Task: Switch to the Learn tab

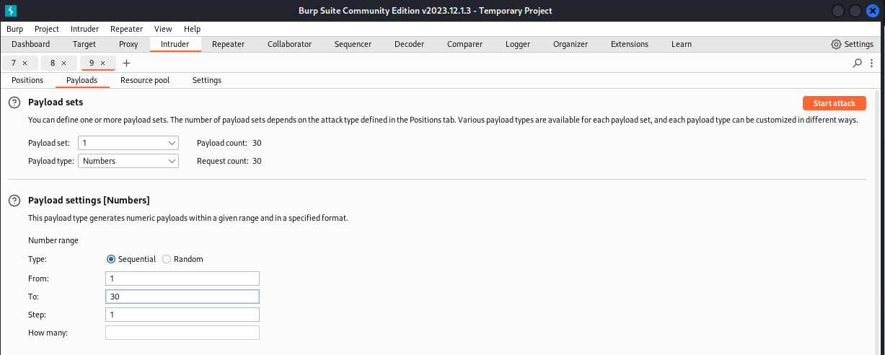Action: pos(682,44)
